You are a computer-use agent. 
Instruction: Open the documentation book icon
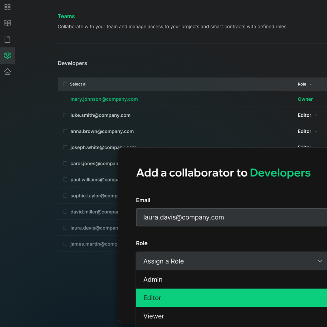7,23
